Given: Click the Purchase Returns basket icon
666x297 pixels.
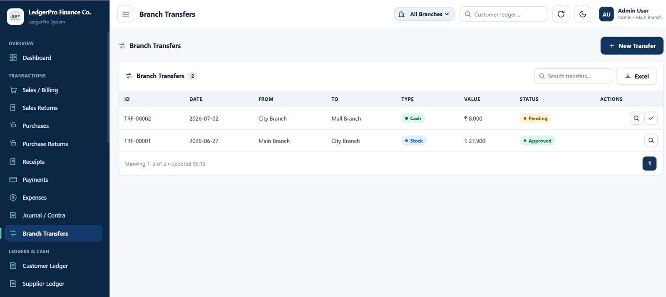Looking at the screenshot, I should [x=13, y=144].
